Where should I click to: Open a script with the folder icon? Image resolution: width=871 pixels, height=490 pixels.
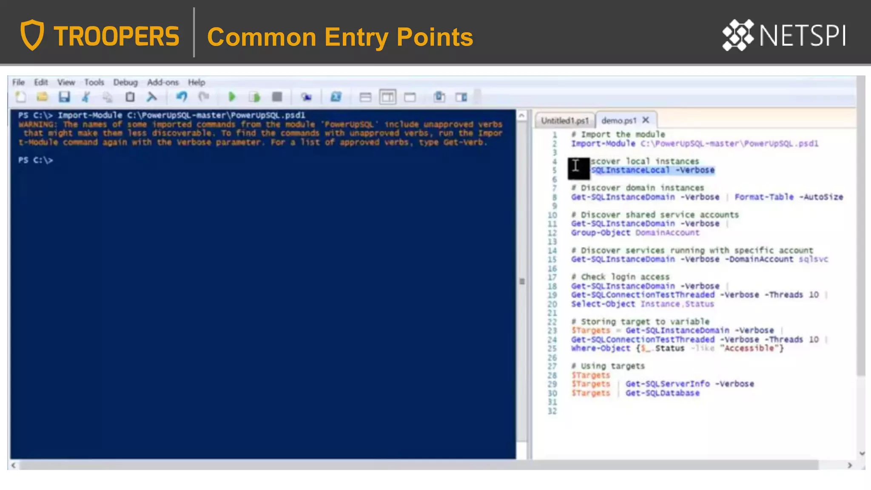point(42,97)
